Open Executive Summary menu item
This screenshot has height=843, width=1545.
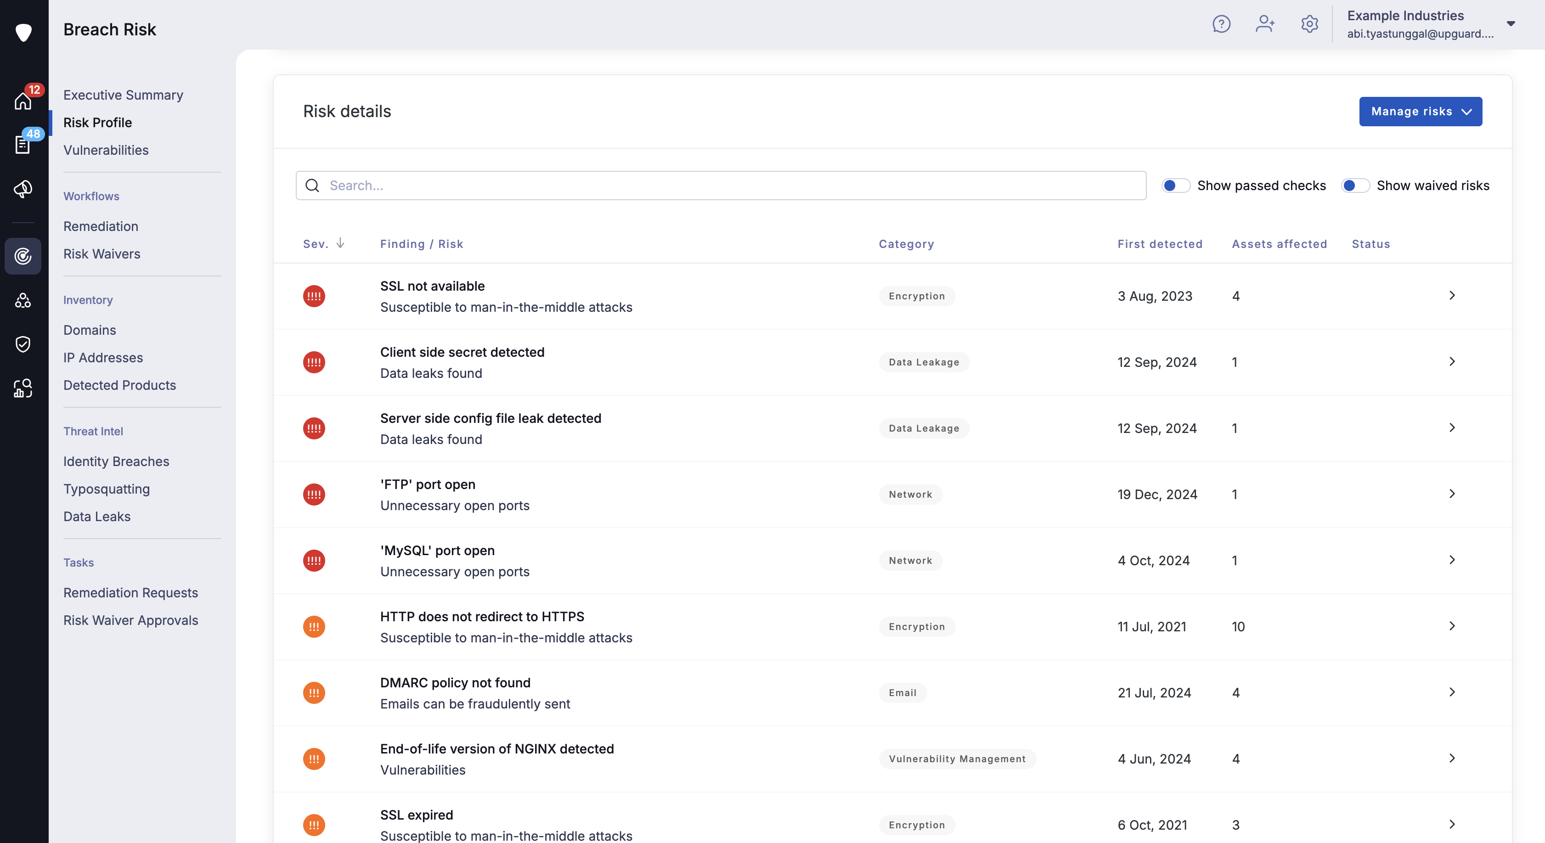[x=123, y=95]
